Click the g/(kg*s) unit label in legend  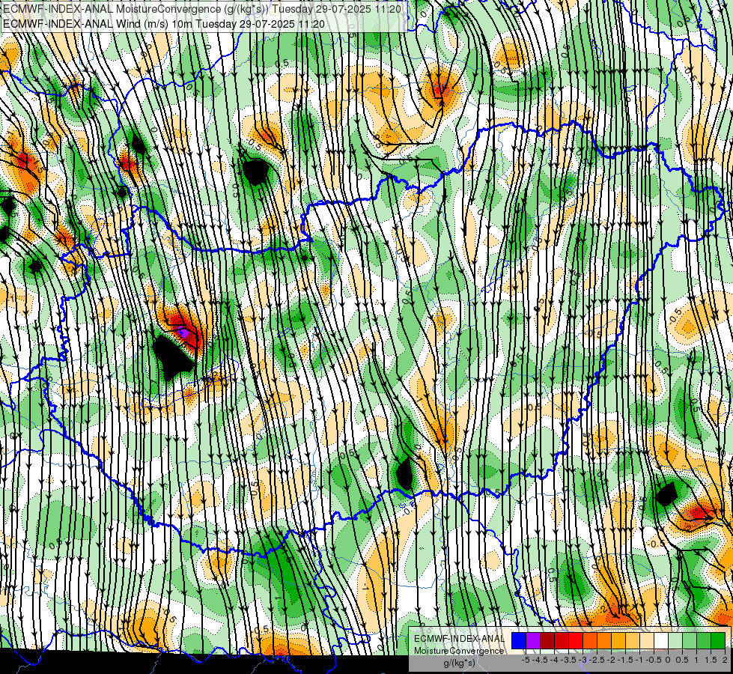pos(459,663)
